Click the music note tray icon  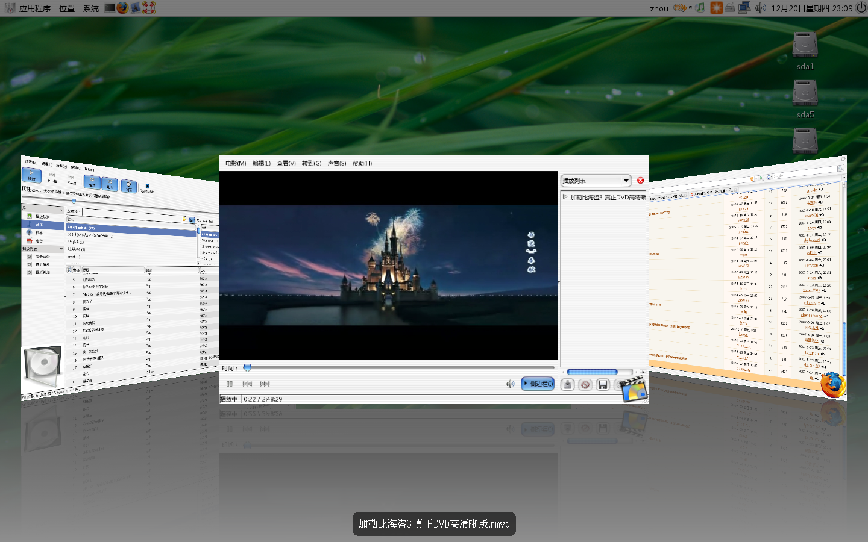(700, 8)
